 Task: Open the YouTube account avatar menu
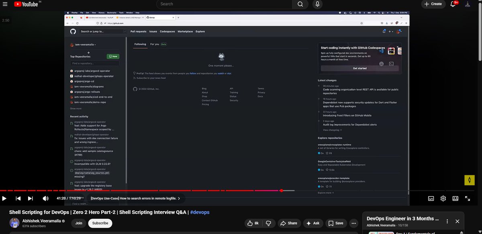click(468, 4)
